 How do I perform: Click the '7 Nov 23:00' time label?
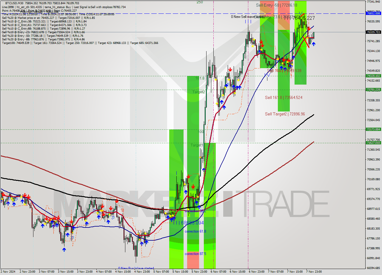314,272
